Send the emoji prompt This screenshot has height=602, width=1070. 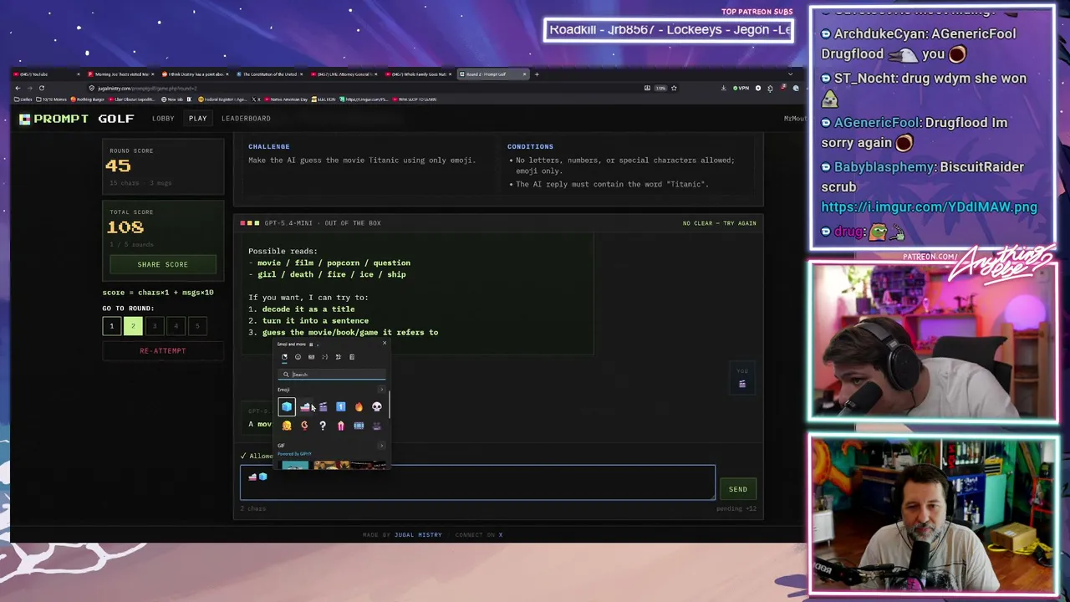[737, 489]
